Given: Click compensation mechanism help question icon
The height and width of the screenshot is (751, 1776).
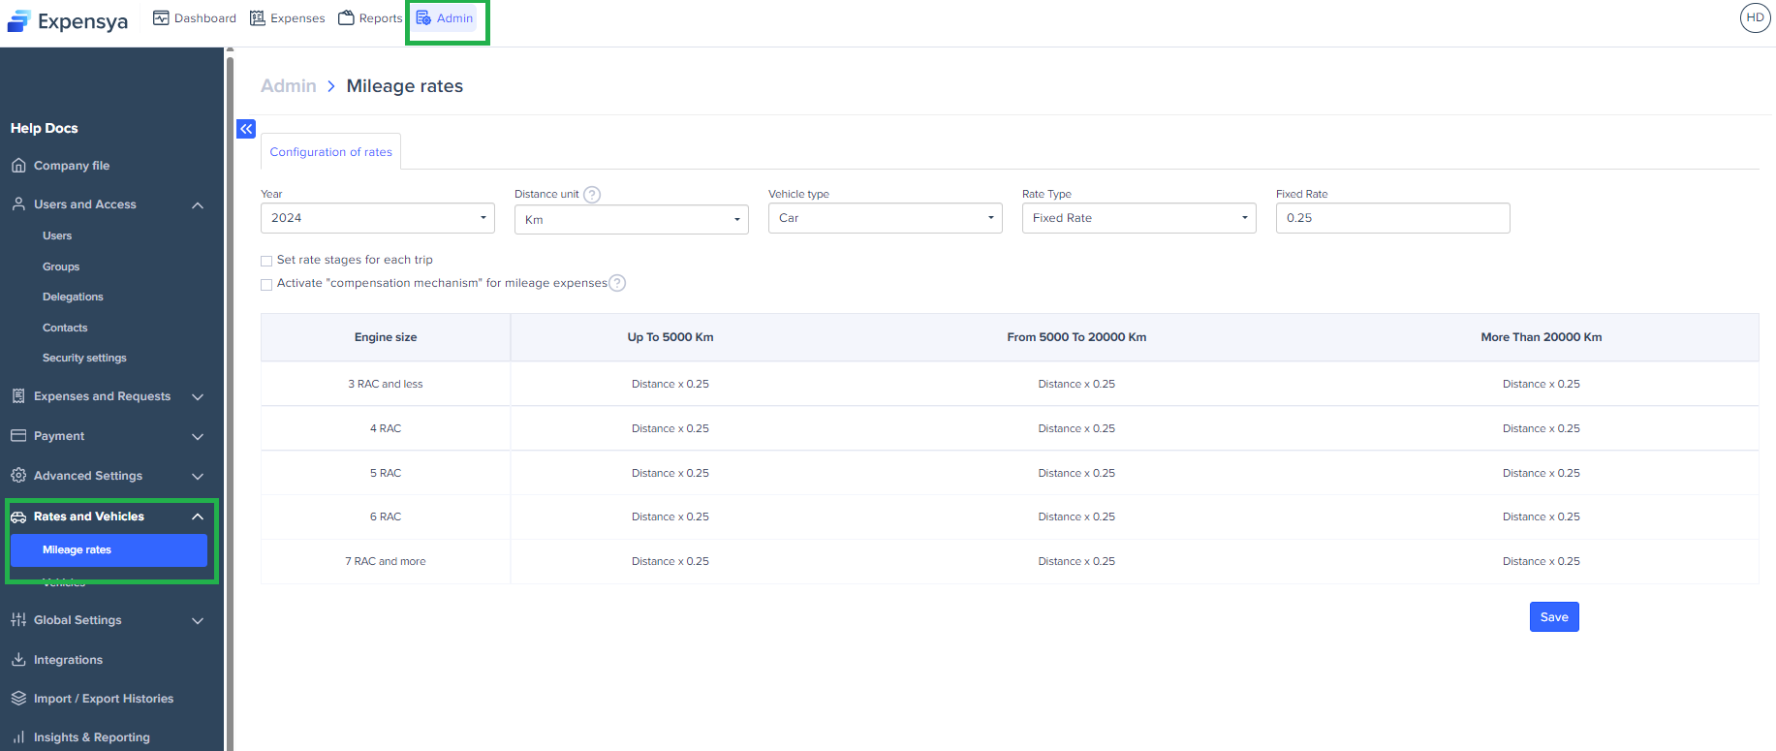Looking at the screenshot, I should point(617,283).
